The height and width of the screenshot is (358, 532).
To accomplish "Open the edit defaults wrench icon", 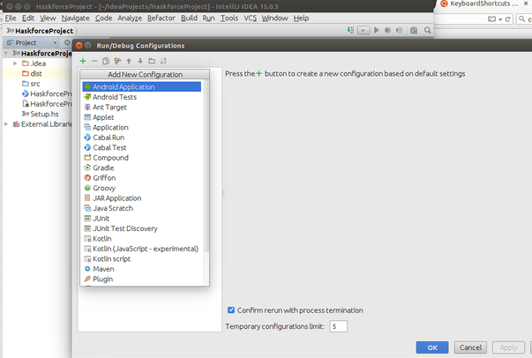I will point(117,61).
